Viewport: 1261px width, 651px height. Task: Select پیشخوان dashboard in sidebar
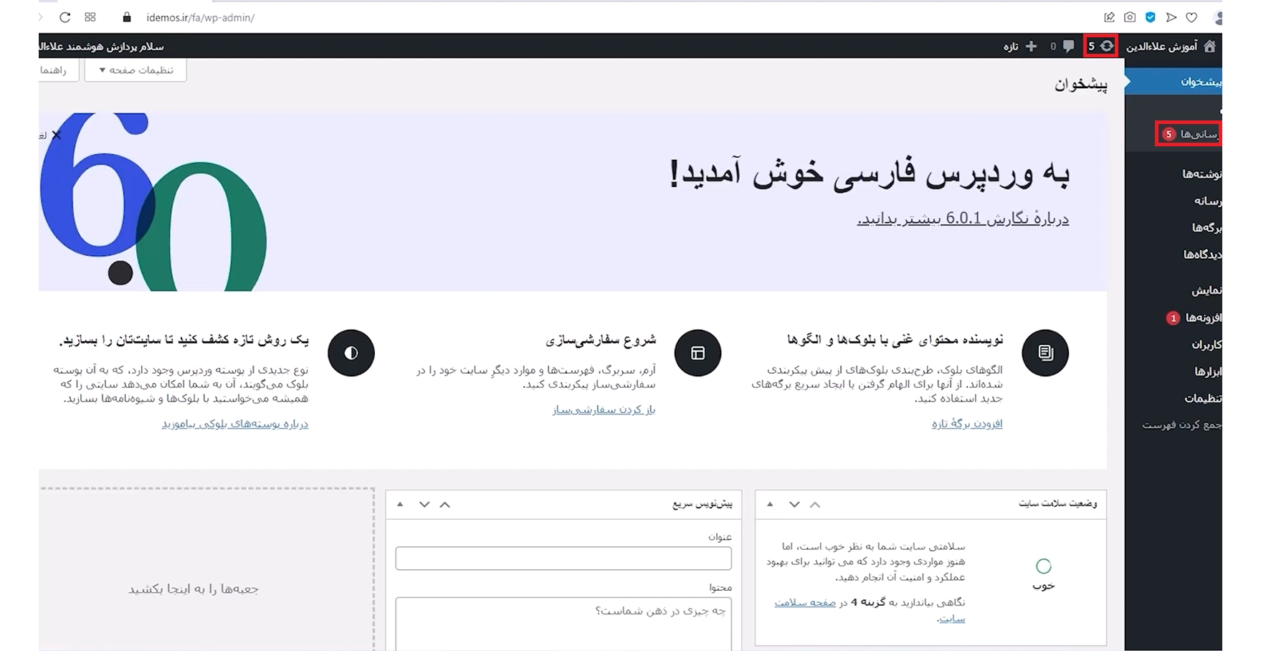[x=1174, y=82]
